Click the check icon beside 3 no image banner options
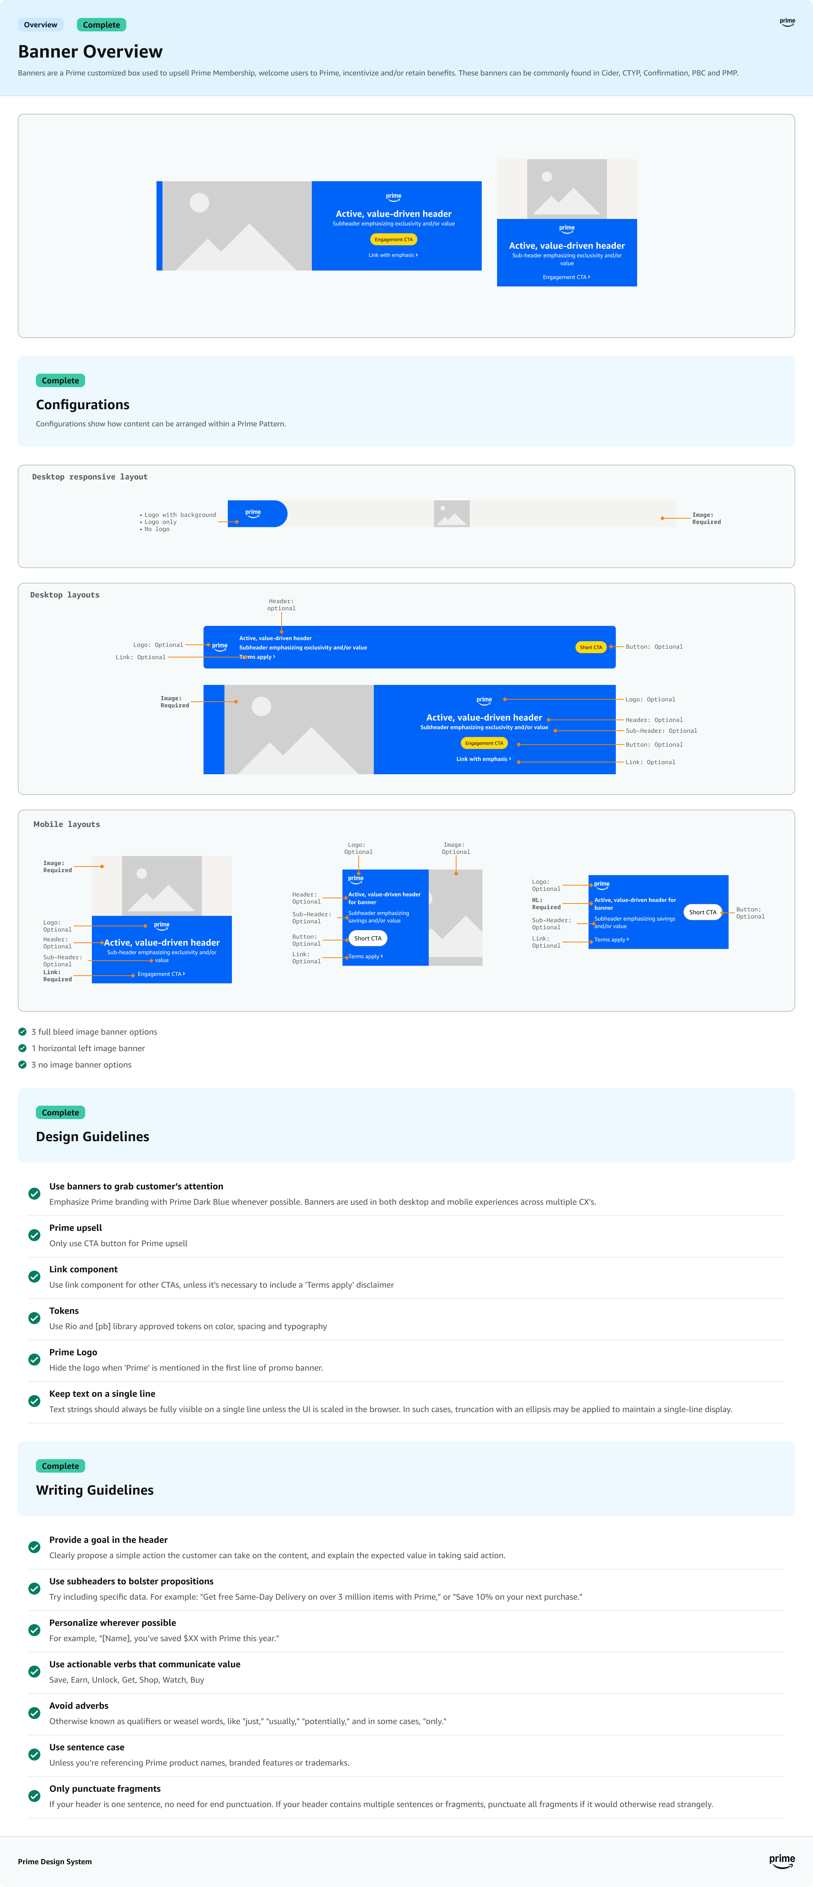Viewport: 813px width, 1887px height. (x=23, y=1064)
